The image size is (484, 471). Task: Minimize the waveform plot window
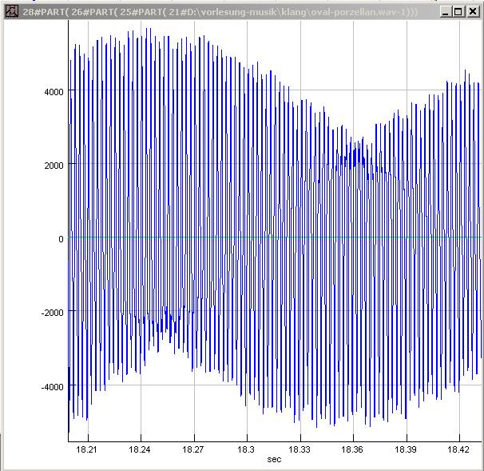(x=445, y=12)
